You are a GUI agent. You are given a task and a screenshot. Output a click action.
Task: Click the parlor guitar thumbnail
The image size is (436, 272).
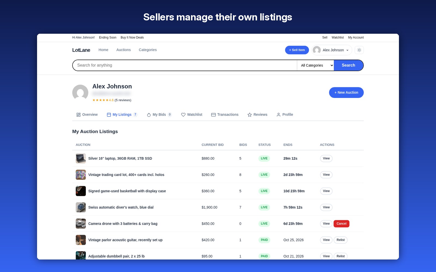[x=81, y=240]
